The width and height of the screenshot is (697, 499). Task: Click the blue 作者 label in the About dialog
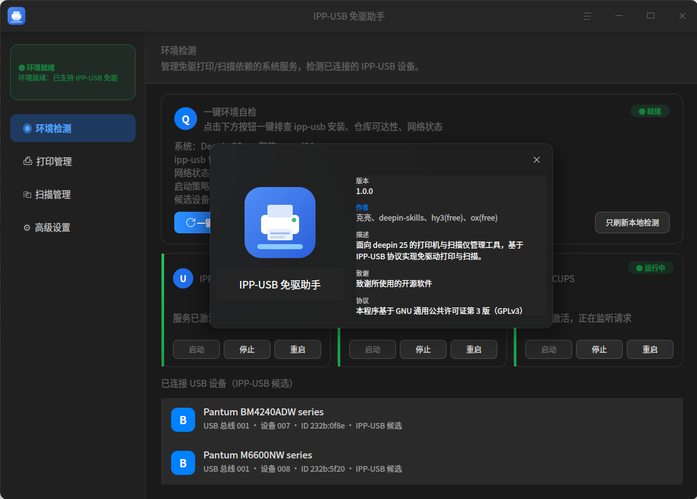(x=362, y=207)
